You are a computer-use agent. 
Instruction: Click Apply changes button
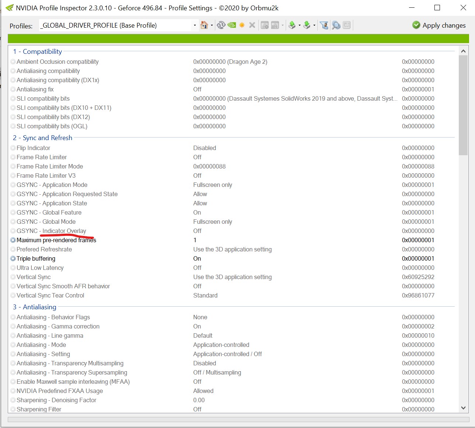(439, 25)
